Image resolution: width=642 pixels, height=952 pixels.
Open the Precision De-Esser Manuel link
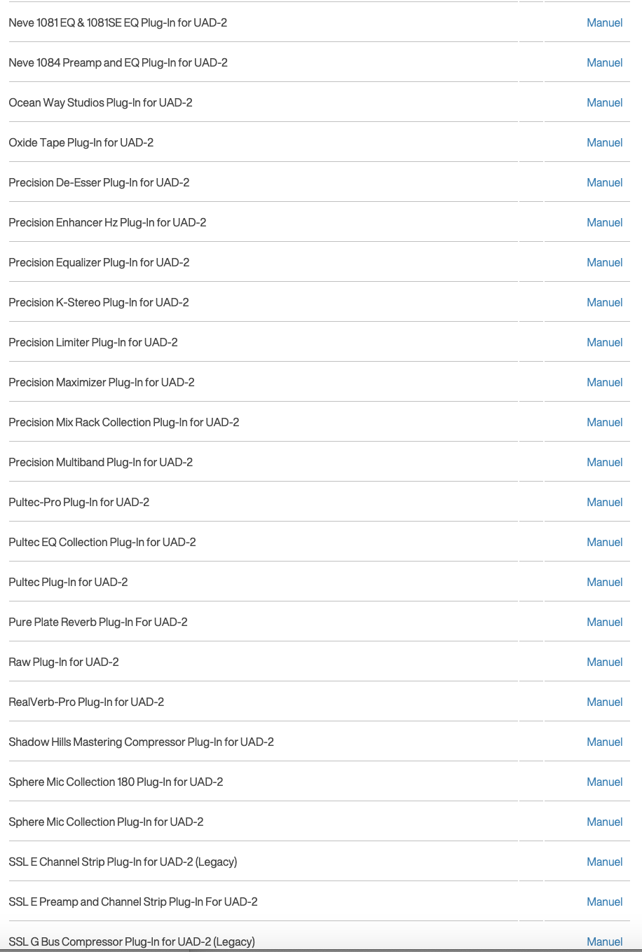point(604,182)
